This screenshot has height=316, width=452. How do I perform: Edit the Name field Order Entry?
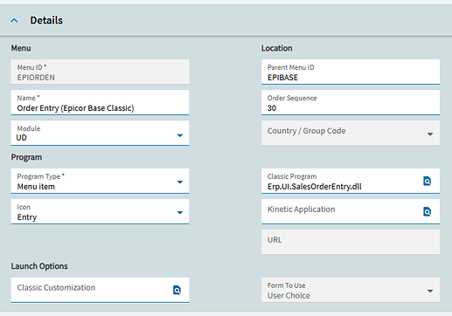tap(100, 102)
